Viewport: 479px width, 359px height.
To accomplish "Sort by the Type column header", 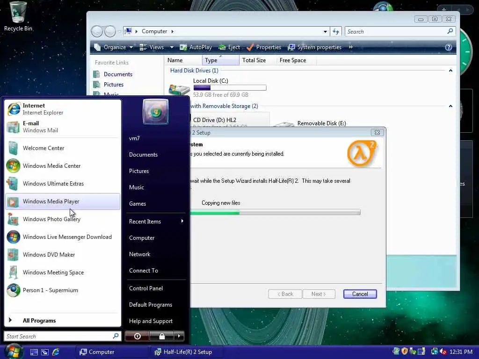I will click(221, 60).
